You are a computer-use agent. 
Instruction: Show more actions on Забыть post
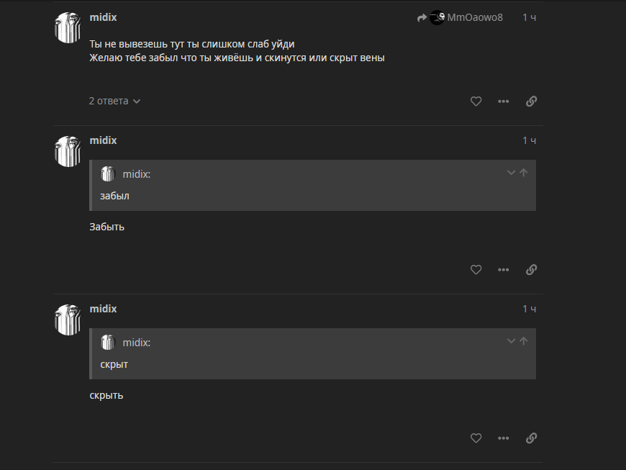click(503, 270)
